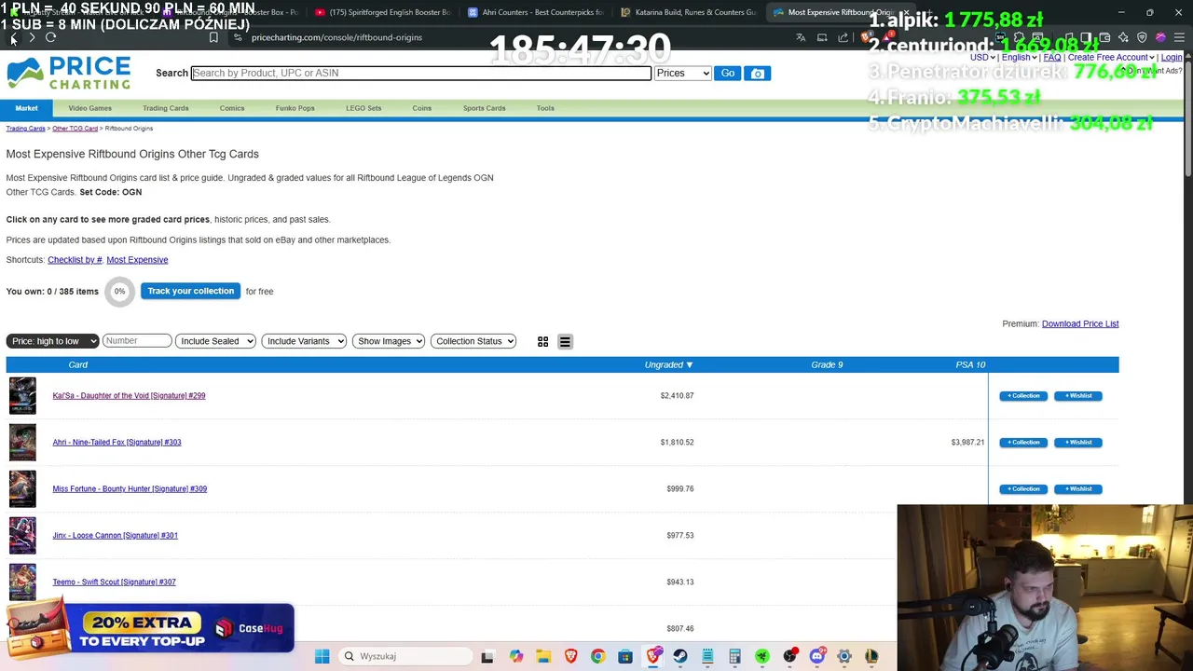Screen dimensions: 1193x671
Task: Open OBS Studio from the taskbar
Action: (x=790, y=656)
